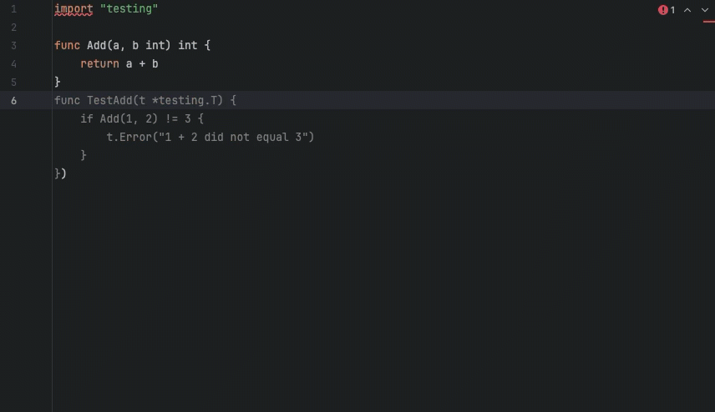This screenshot has width=715, height=412.
Task: Click the return keyword
Action: [x=99, y=63]
